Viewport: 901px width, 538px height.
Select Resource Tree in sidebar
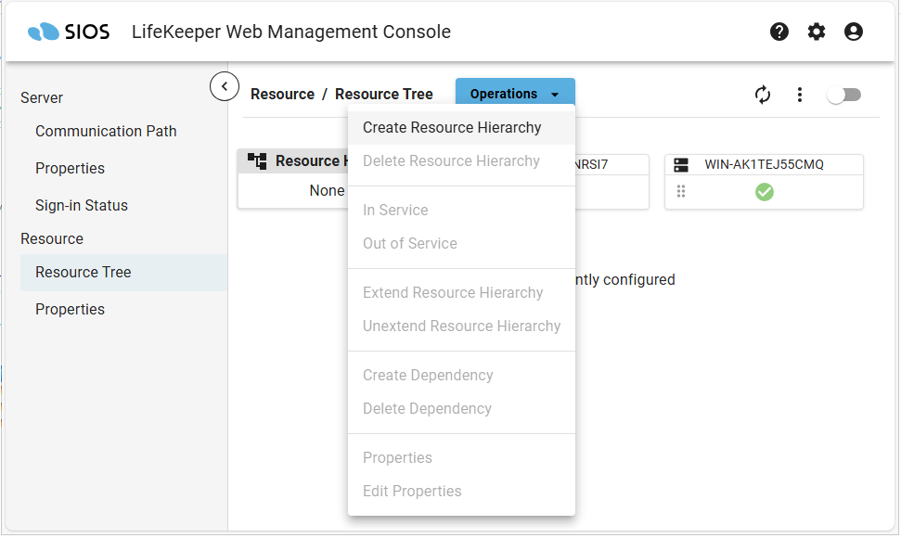[84, 273]
